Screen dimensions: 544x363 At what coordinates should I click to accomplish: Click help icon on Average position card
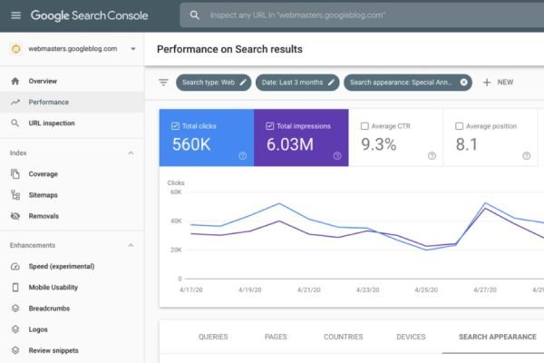pyautogui.click(x=526, y=156)
